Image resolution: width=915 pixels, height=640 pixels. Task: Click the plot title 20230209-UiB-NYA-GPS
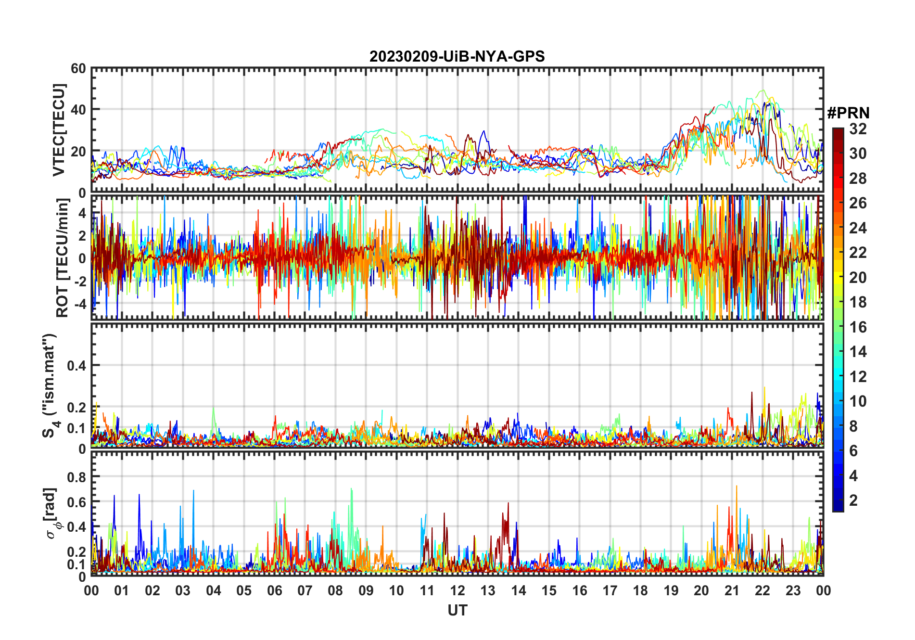[x=457, y=57]
